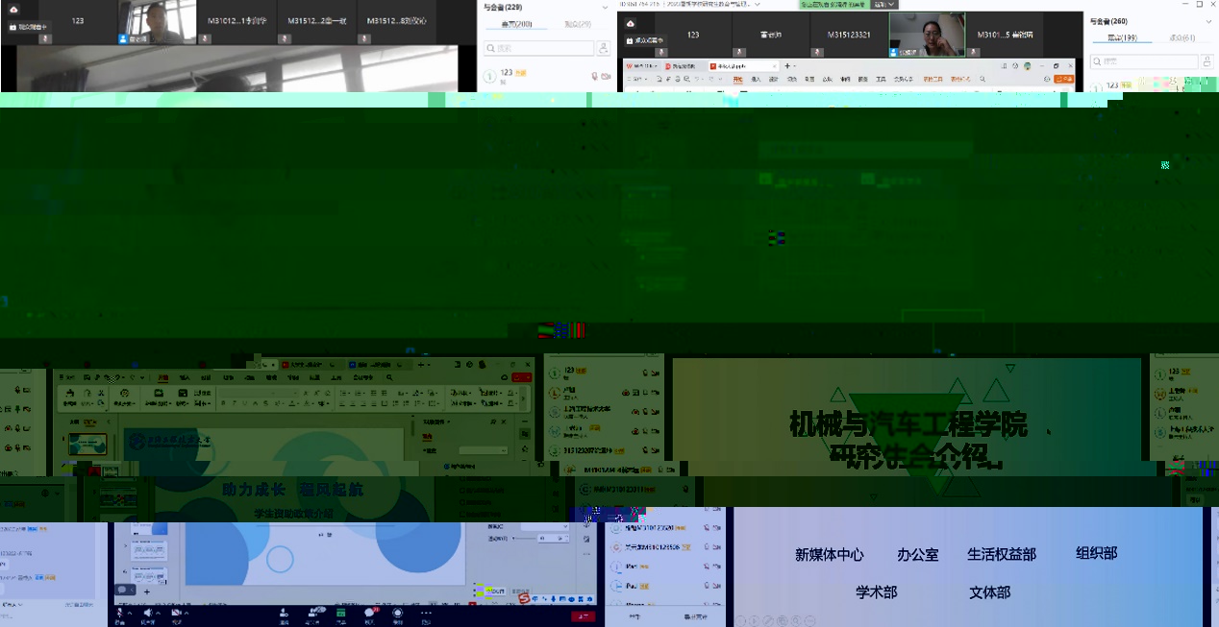Viewport: 1219px width, 627px height.
Task: Add new slide with plus below thumbnails
Action: [x=146, y=591]
